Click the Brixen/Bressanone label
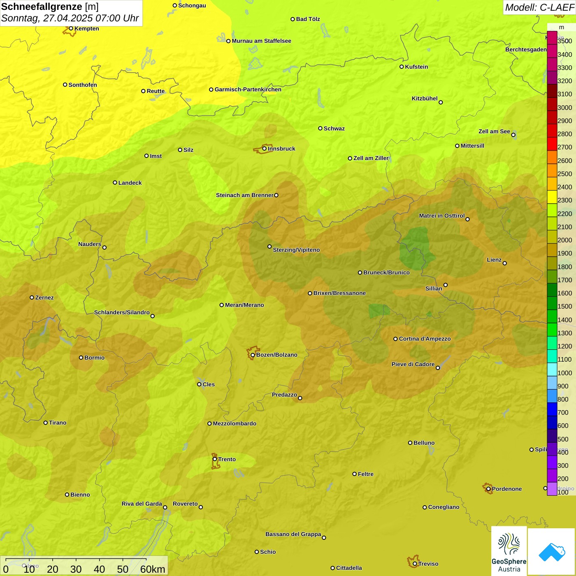Screen dimensions: 576x576 339,293
